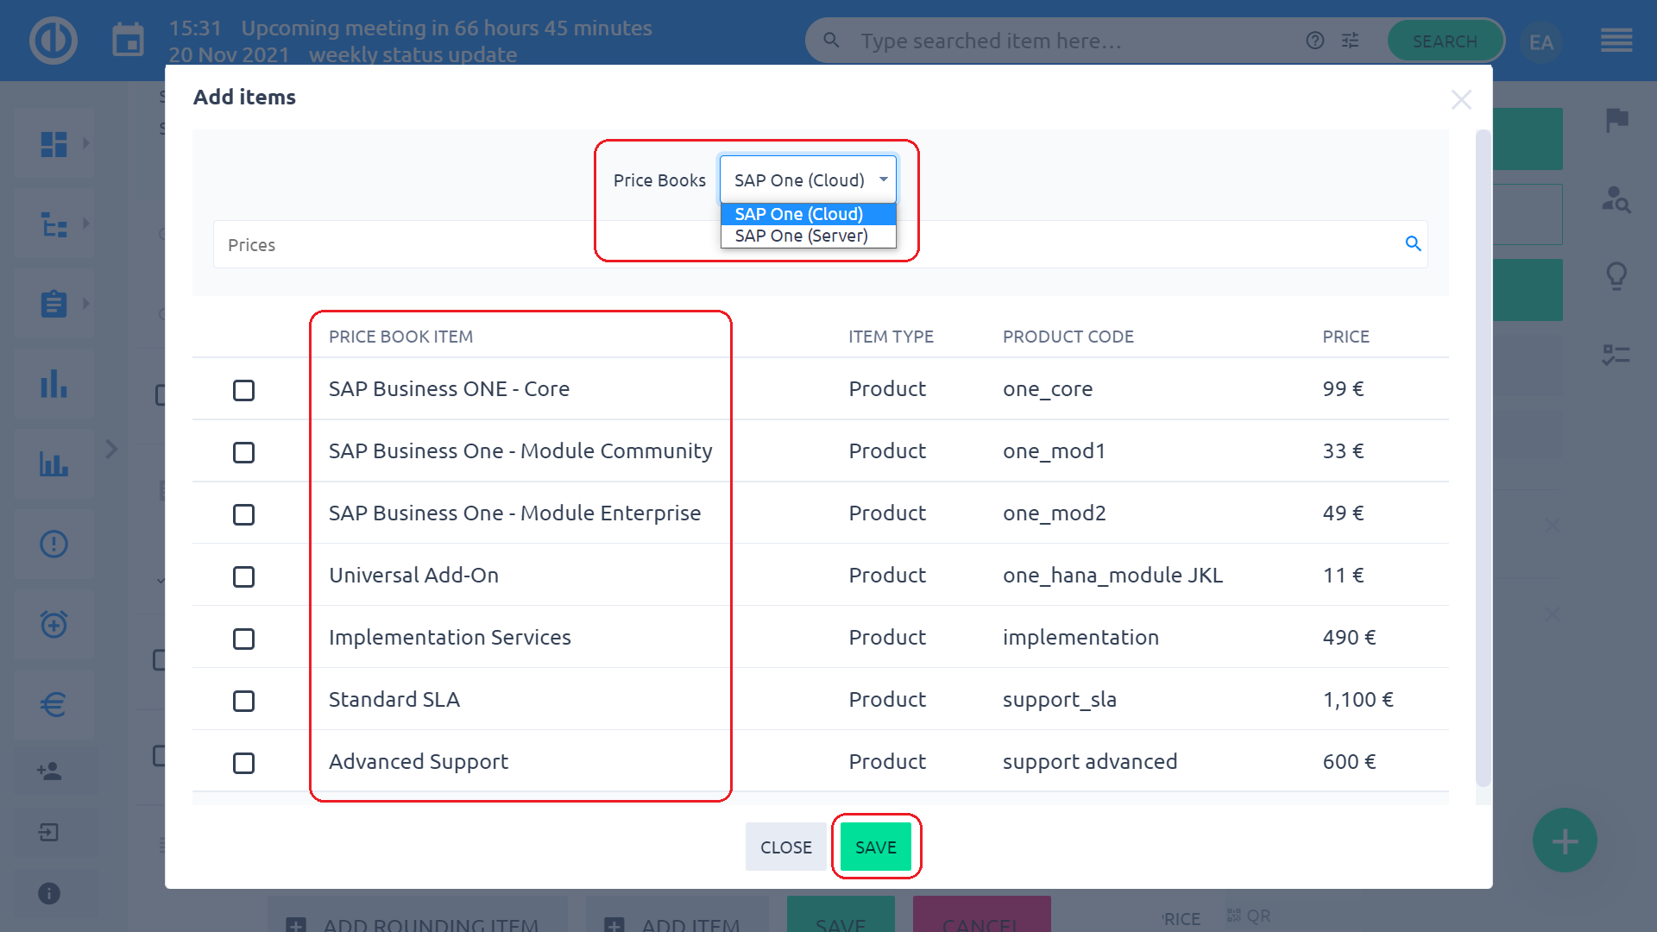Expand clipboard sidebar submenu arrow
Screen dimensions: 1657x932
click(x=86, y=304)
